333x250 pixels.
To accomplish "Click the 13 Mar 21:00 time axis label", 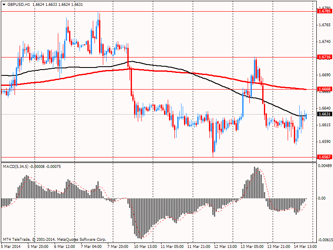I will pos(279,246).
